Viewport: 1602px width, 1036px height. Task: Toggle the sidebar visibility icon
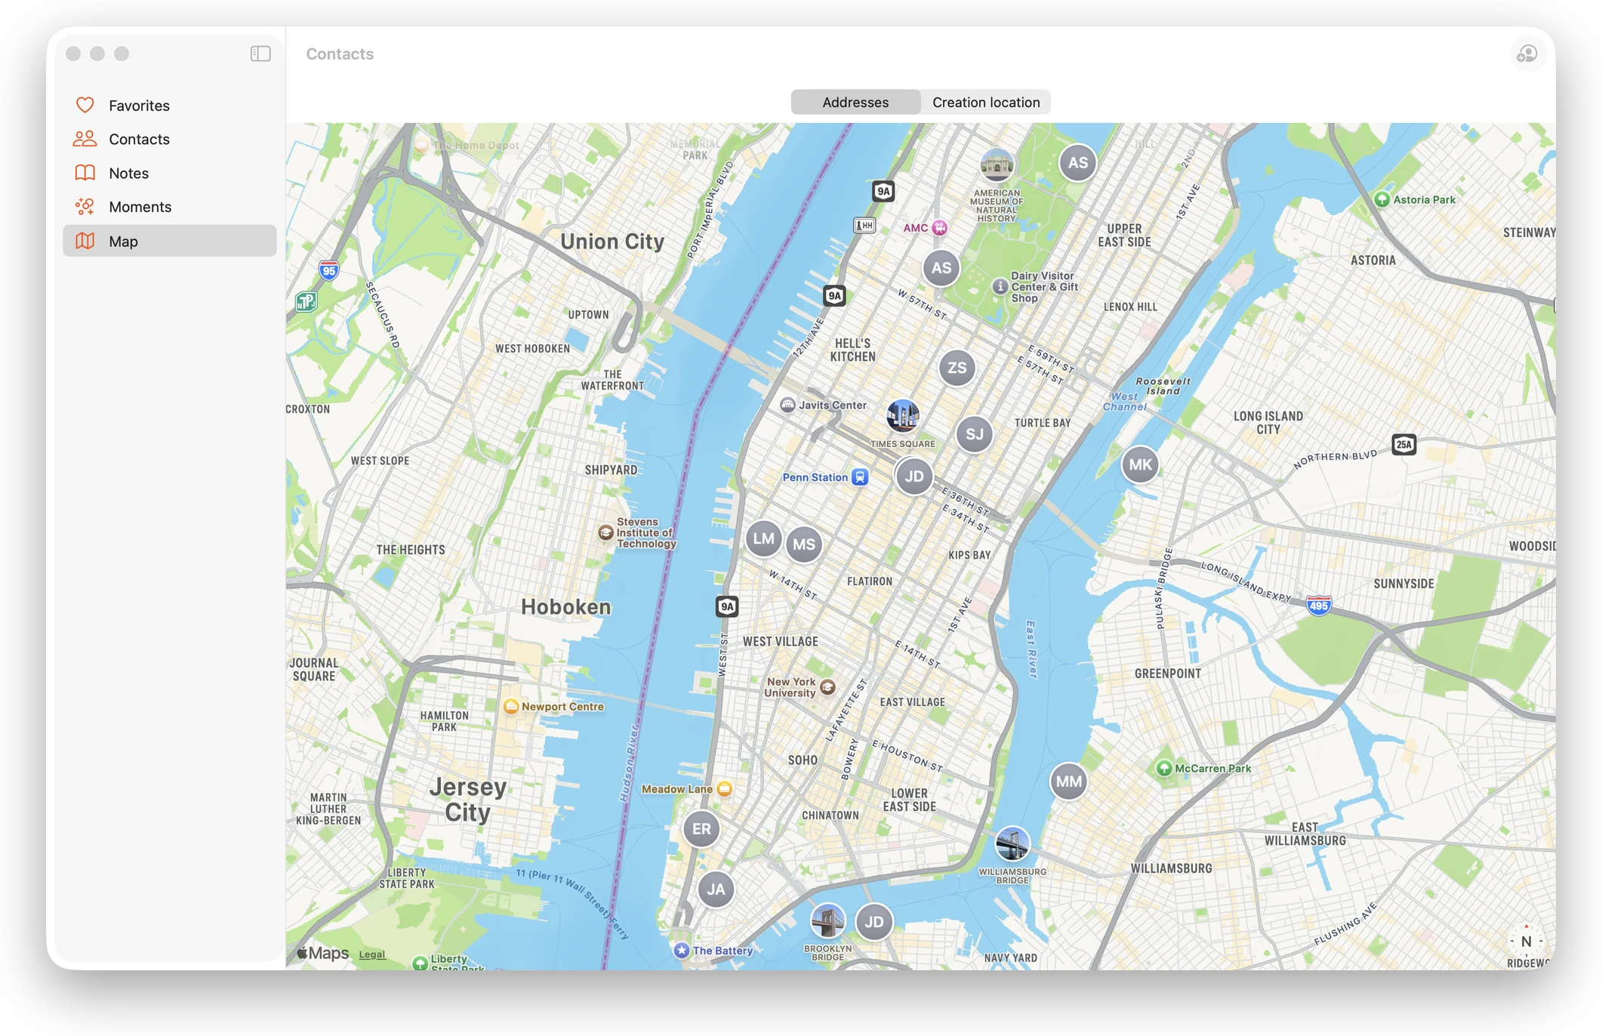coord(260,54)
